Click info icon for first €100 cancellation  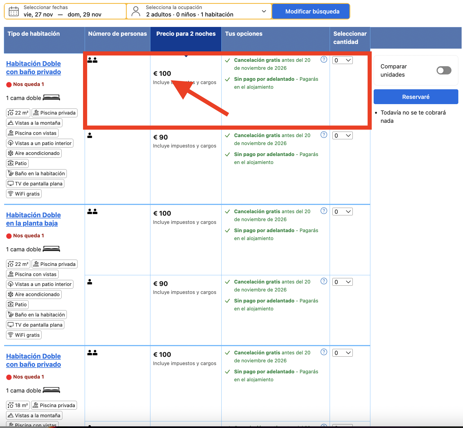(324, 59)
